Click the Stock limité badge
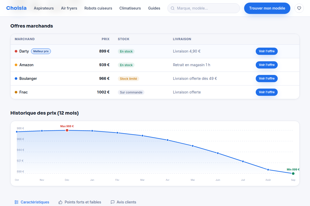 click(128, 79)
